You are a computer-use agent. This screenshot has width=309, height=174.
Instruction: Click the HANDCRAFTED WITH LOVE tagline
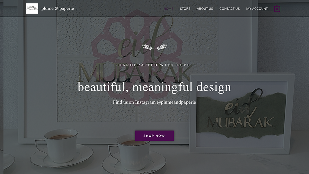(x=154, y=65)
